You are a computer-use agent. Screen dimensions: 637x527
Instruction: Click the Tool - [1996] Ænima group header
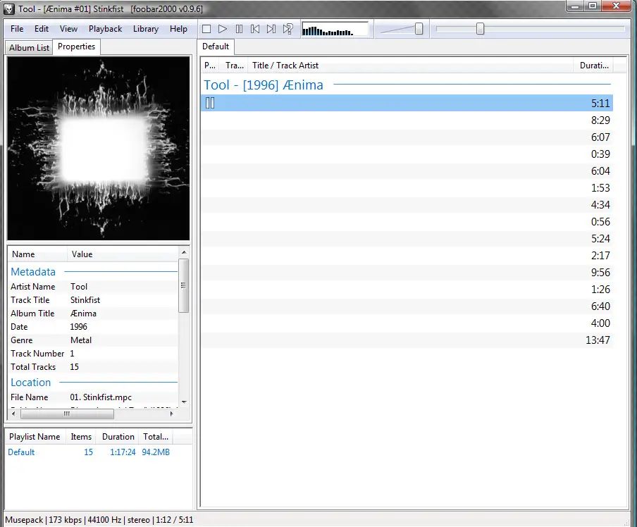[264, 85]
